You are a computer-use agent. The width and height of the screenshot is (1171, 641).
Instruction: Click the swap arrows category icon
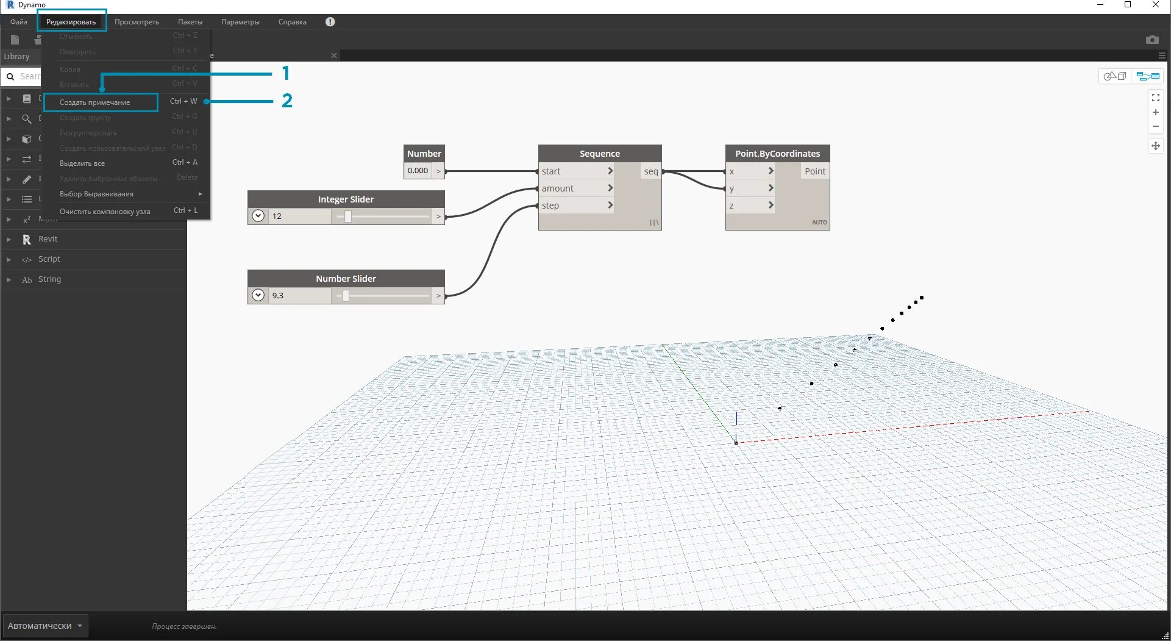(x=27, y=159)
